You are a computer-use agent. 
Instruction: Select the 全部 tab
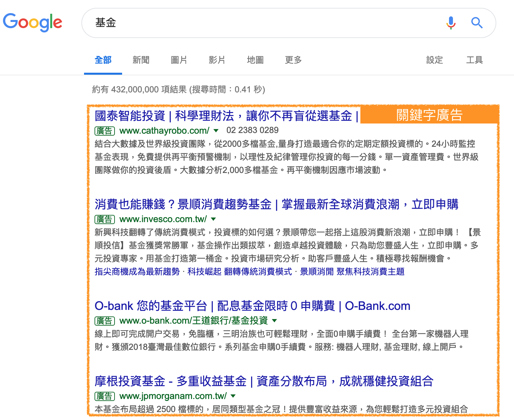tap(103, 60)
